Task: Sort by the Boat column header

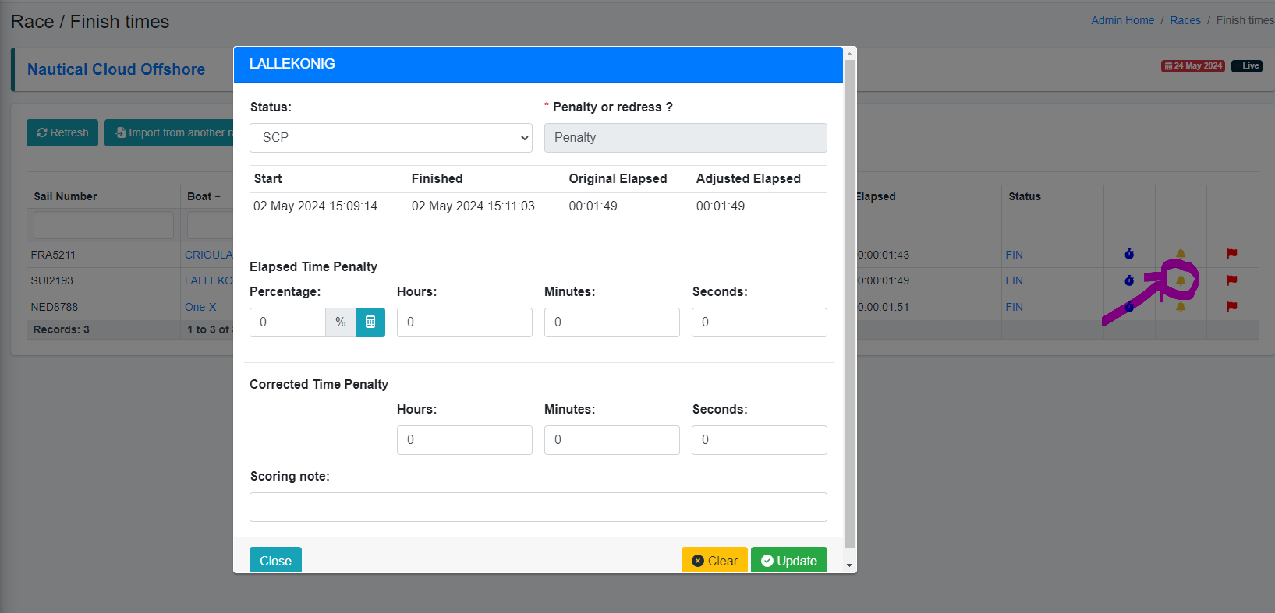Action: point(204,196)
